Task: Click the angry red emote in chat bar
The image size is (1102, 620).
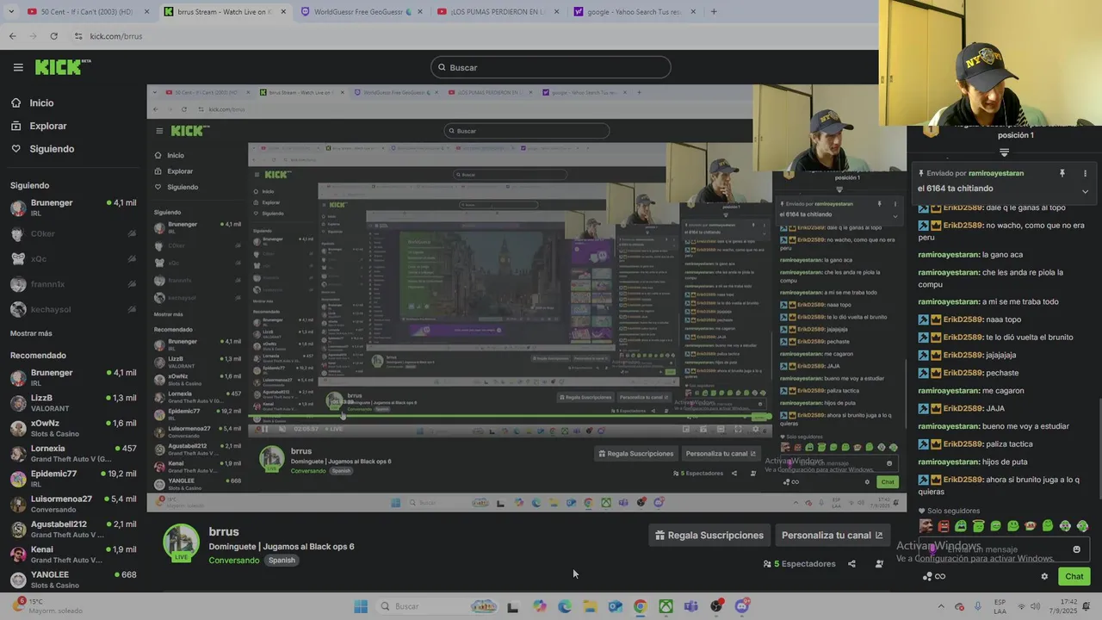Action: (x=944, y=526)
